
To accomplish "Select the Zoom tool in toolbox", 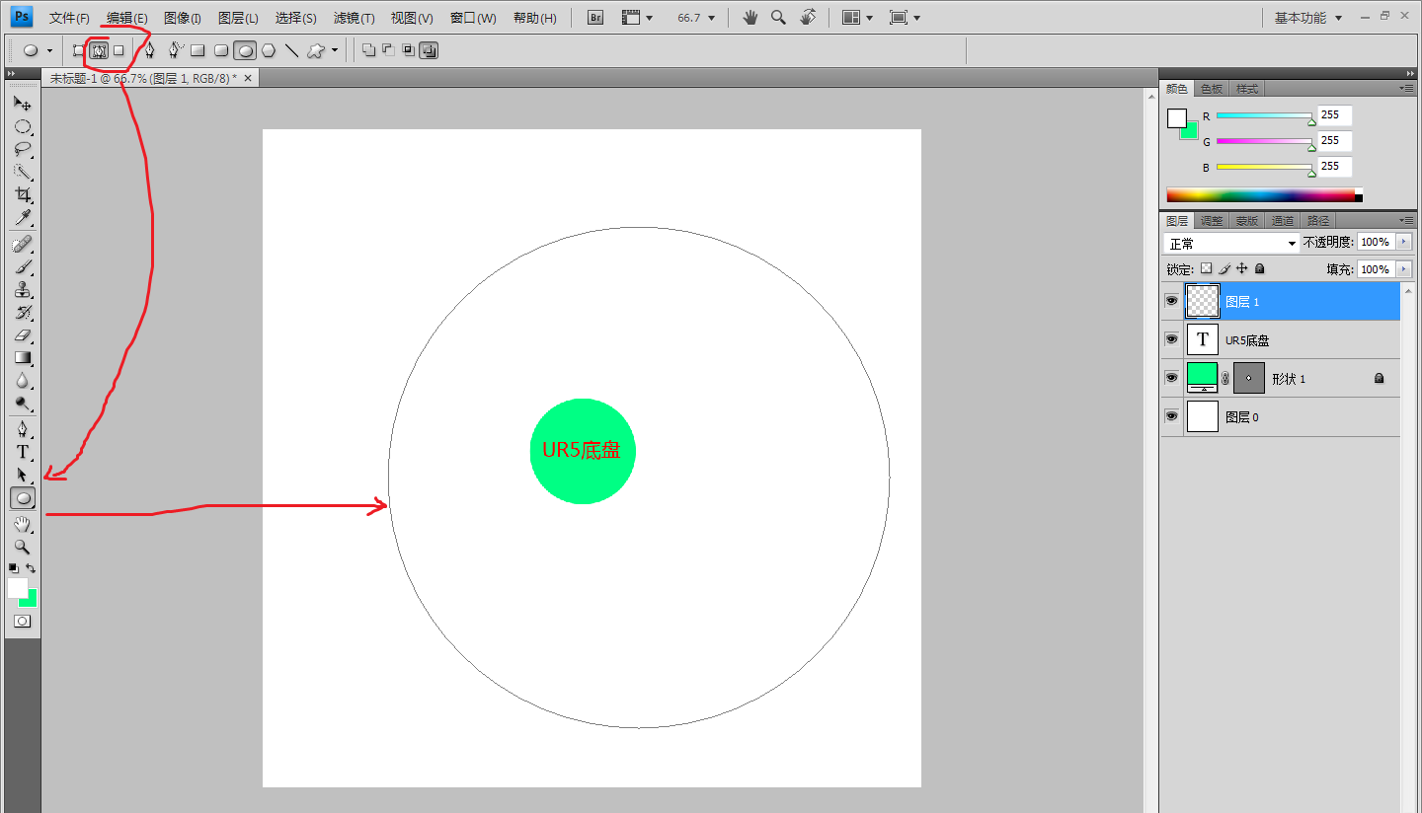I will [23, 547].
